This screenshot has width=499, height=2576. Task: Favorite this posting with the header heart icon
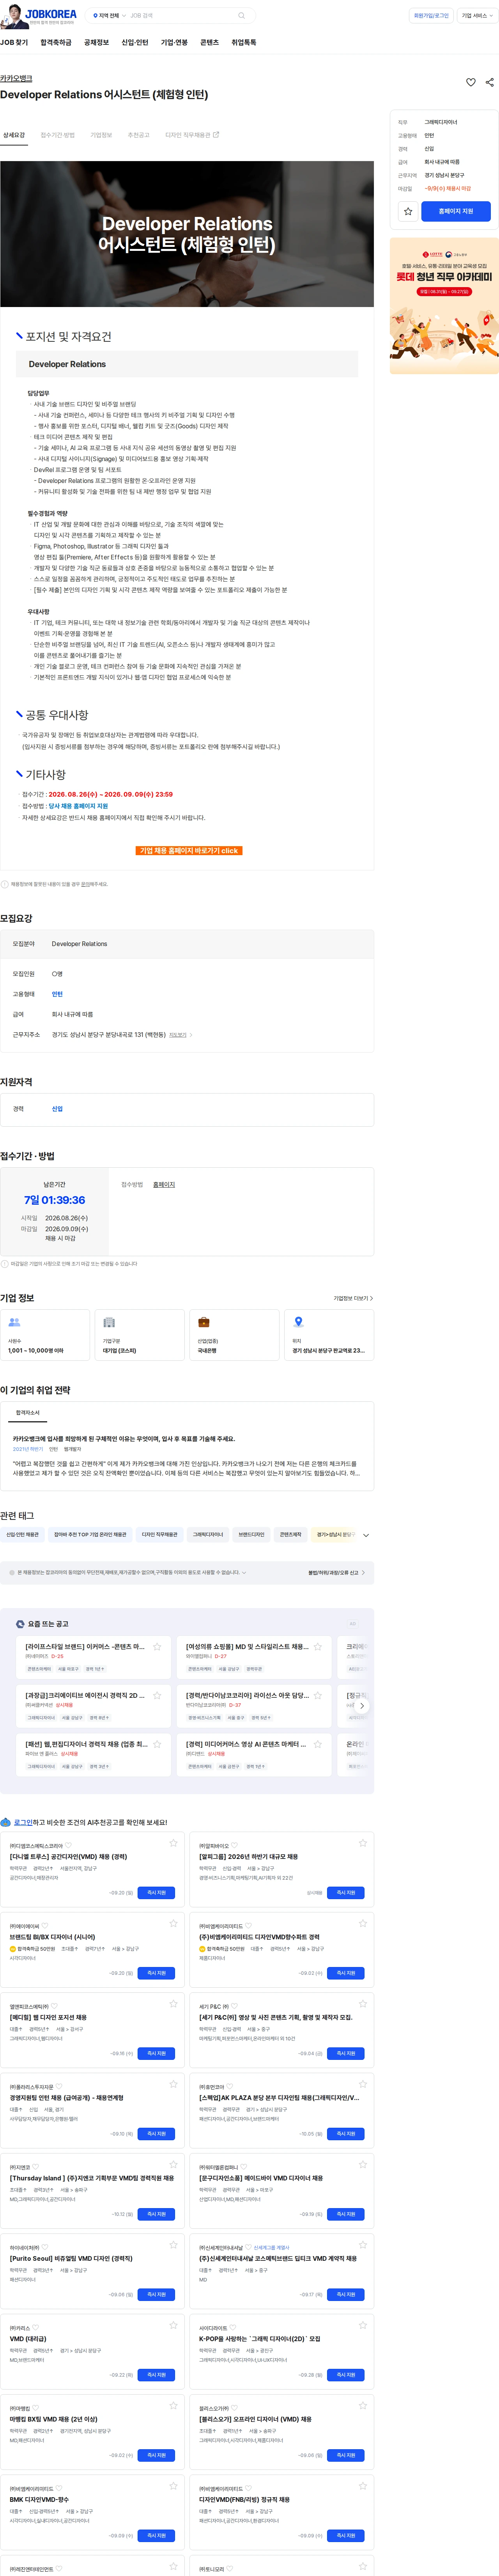471,82
